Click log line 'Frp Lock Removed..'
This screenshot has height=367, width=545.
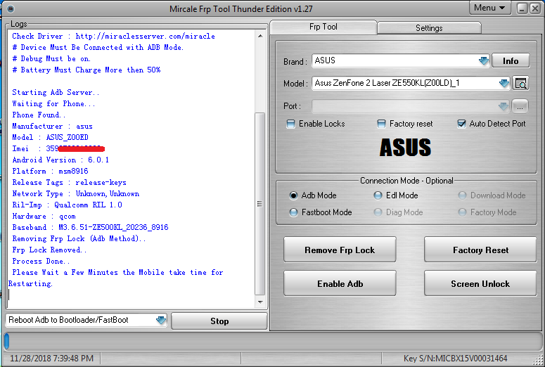pyautogui.click(x=49, y=250)
